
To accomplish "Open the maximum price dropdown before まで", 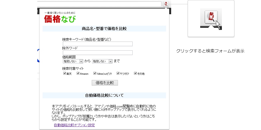I will [102, 61].
